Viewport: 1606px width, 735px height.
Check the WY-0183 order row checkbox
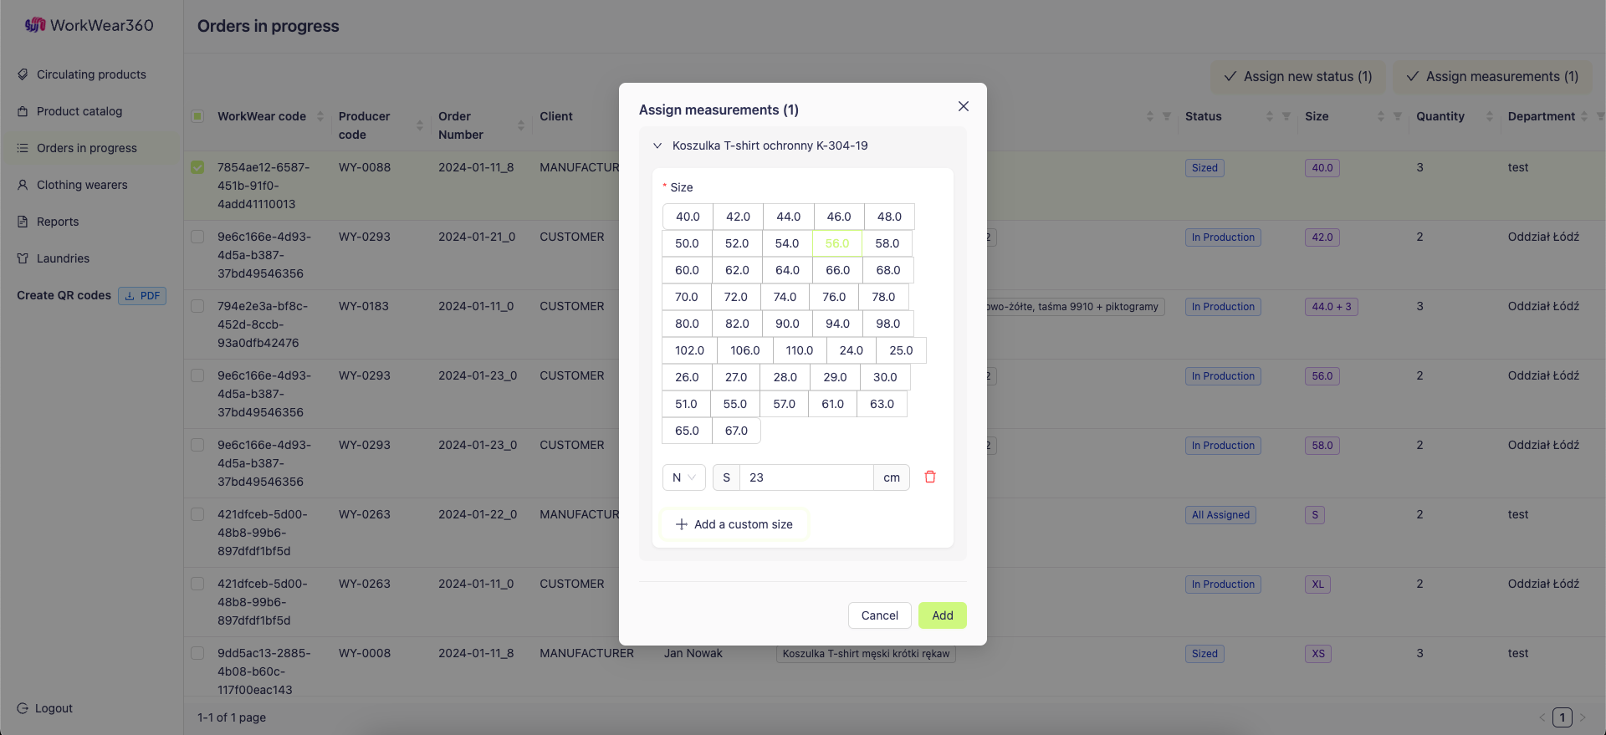pos(197,306)
